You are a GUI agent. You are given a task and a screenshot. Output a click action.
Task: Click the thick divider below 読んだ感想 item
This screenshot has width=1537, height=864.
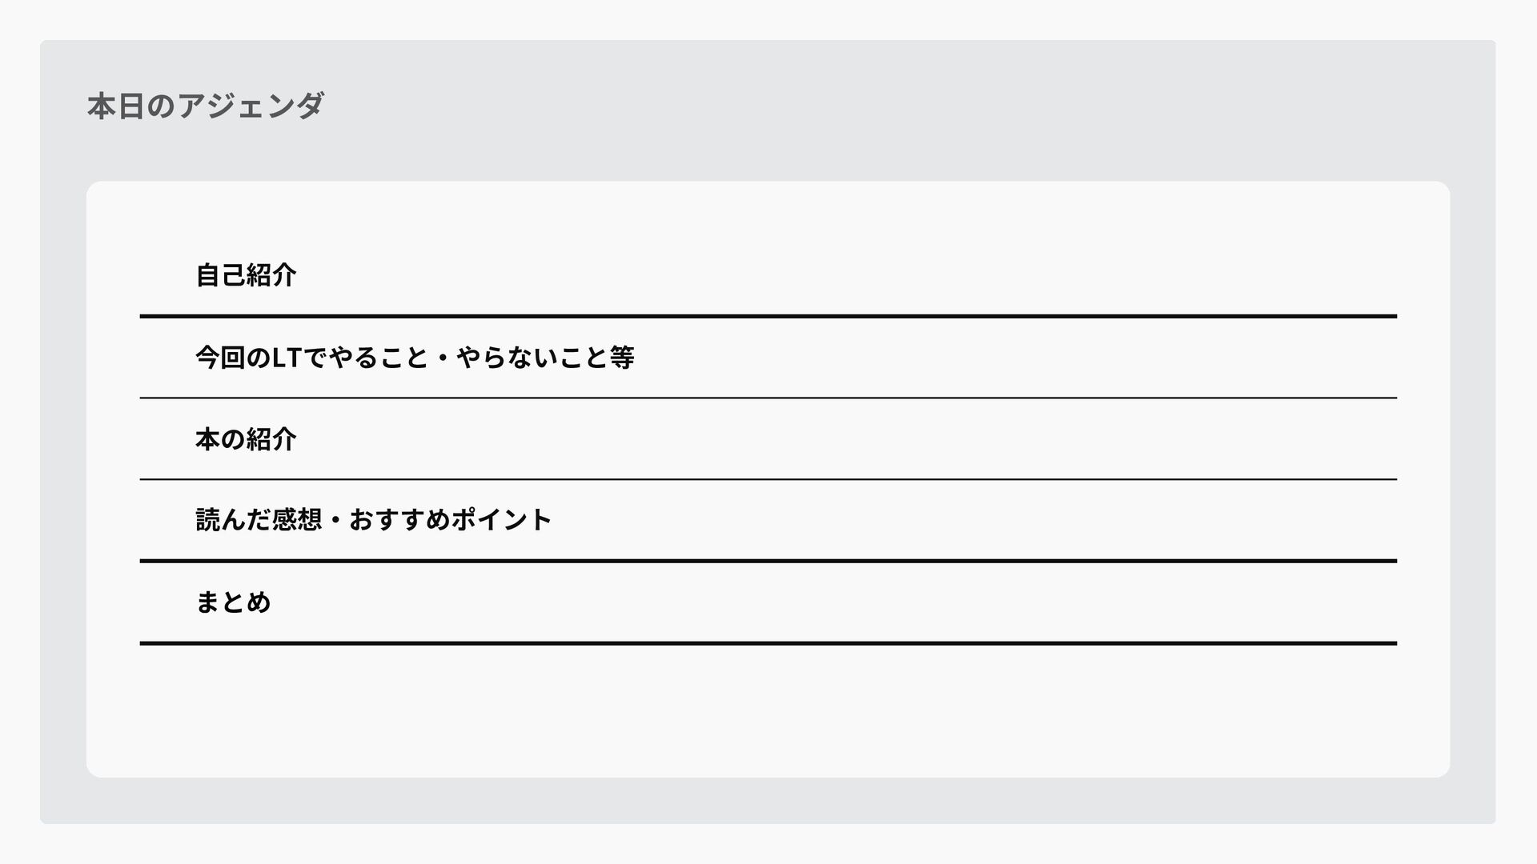(768, 562)
